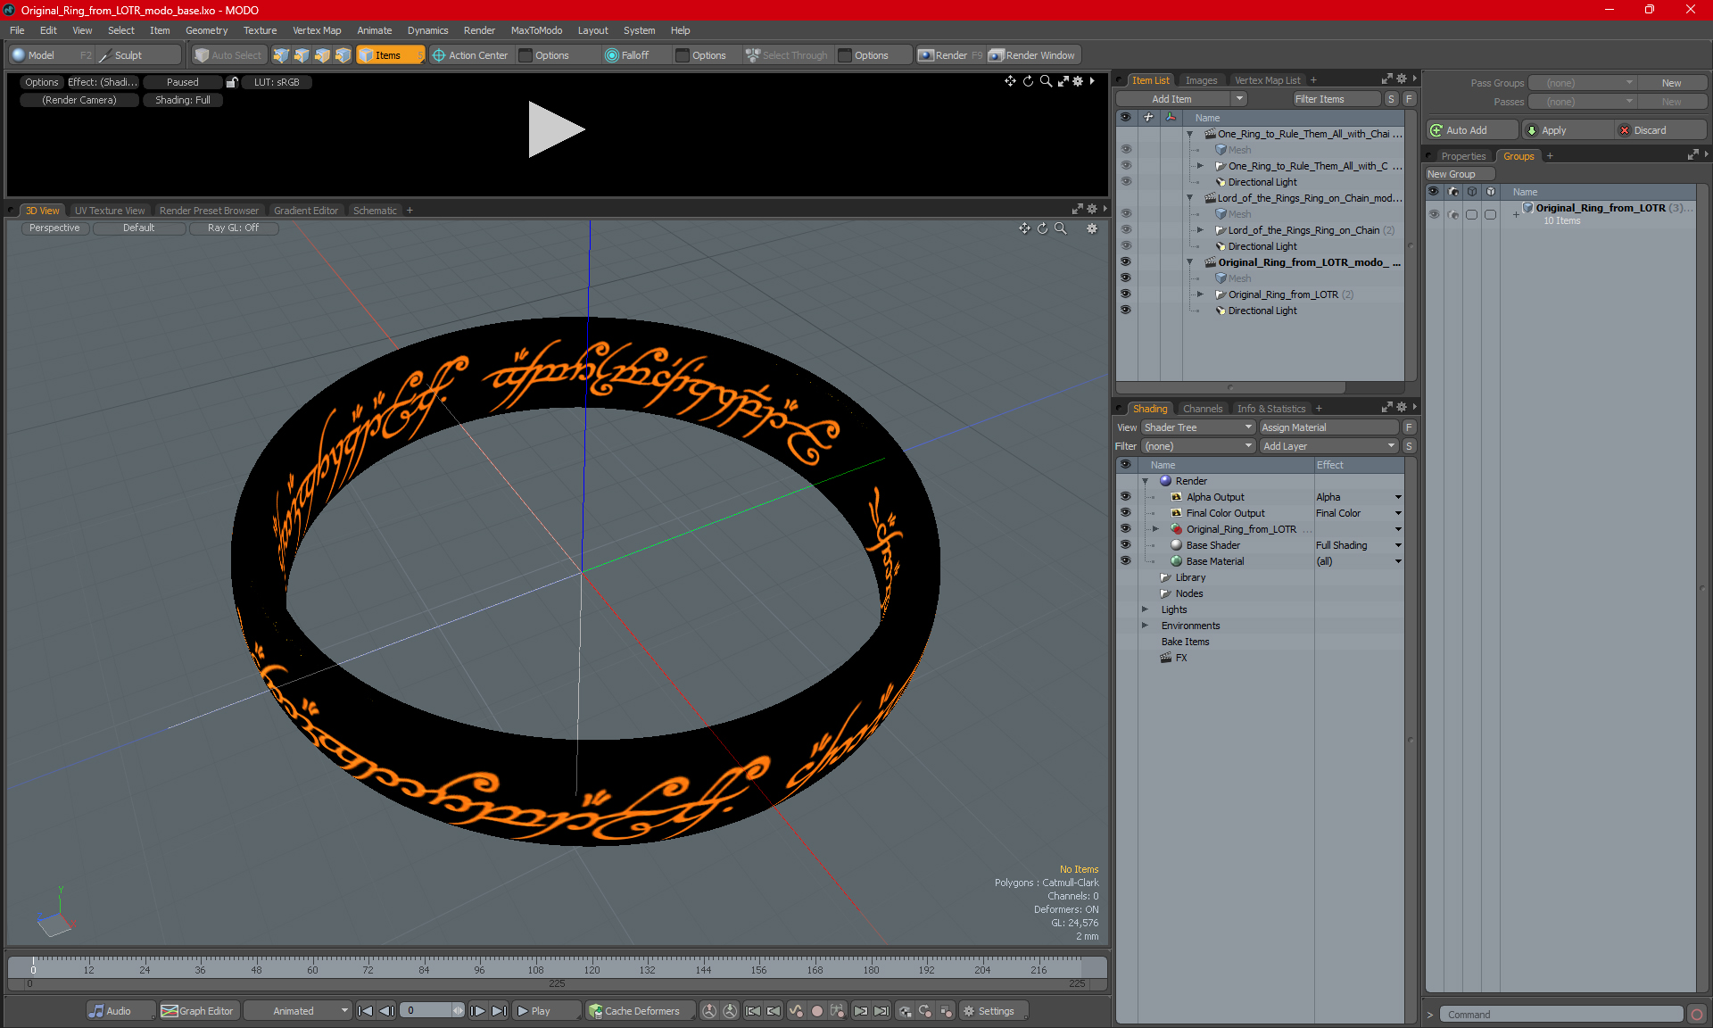Screen dimensions: 1713x1028
Task: Open Shader Tree view dropdown
Action: click(1198, 427)
